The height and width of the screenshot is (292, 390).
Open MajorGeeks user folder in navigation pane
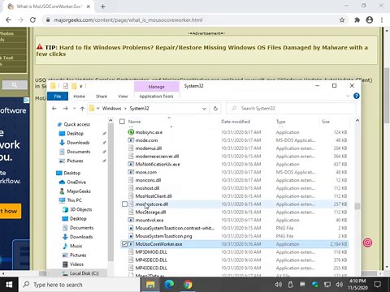[79, 191]
